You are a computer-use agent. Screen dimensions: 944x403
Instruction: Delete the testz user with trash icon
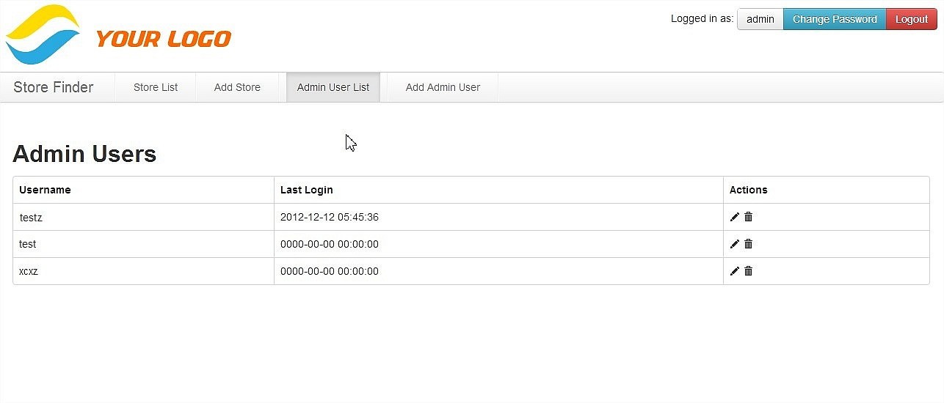click(x=749, y=217)
